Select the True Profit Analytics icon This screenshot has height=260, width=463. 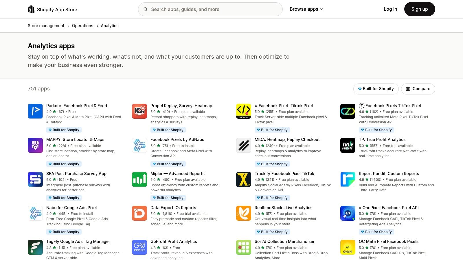(x=348, y=145)
